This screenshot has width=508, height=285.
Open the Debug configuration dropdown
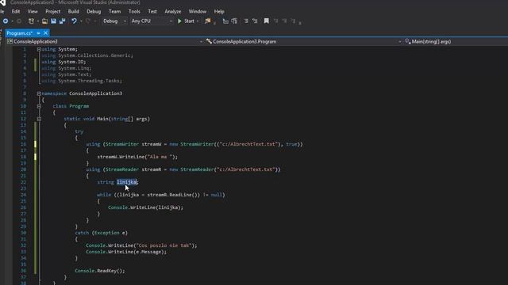click(114, 21)
